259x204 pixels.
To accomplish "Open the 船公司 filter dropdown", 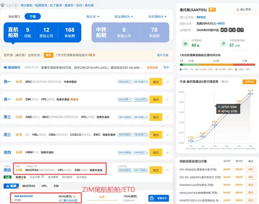I will 93,17.
